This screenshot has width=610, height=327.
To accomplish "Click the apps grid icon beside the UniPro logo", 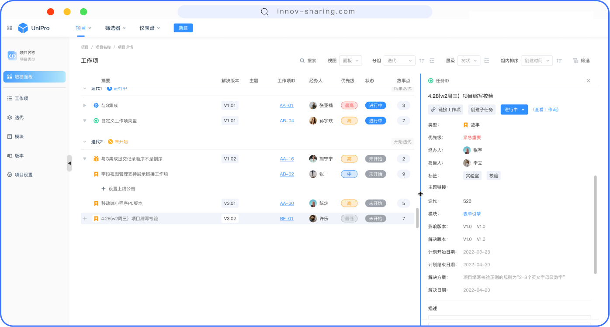I will [9, 28].
